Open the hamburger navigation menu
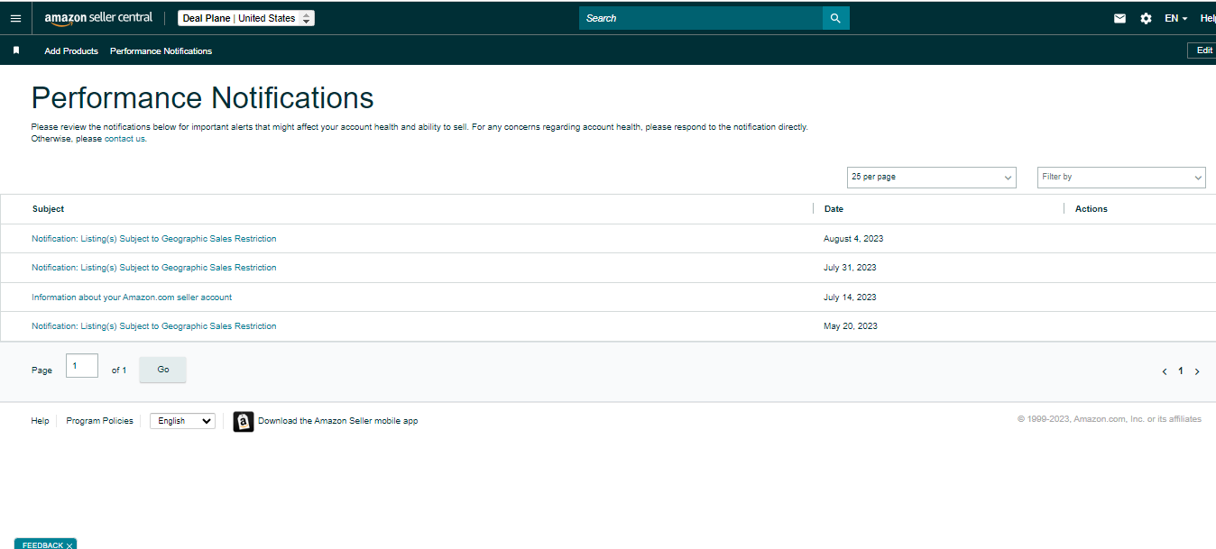 coord(15,18)
